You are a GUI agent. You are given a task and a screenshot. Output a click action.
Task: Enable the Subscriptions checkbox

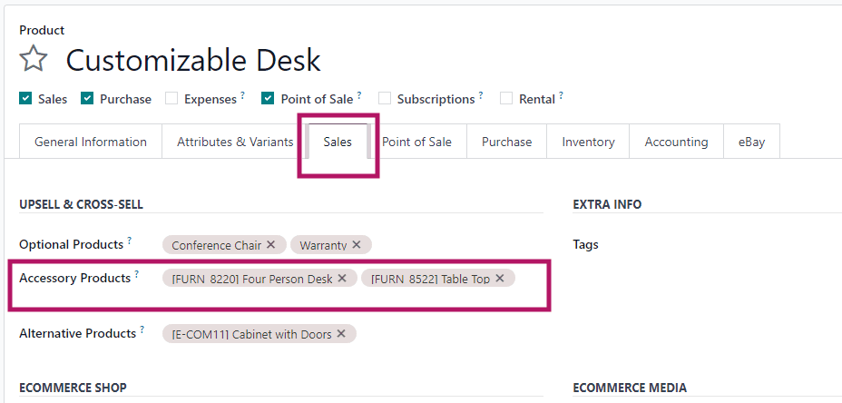tap(385, 99)
